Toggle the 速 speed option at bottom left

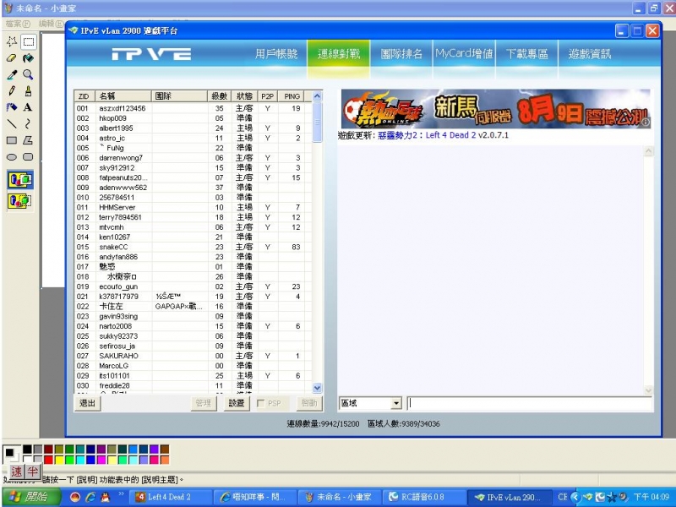pyautogui.click(x=16, y=471)
